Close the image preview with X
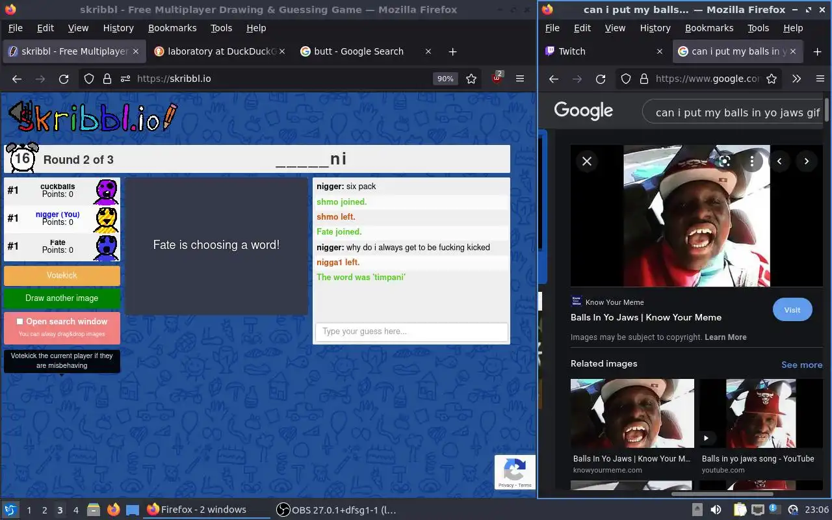This screenshot has height=520, width=832. pos(587,161)
